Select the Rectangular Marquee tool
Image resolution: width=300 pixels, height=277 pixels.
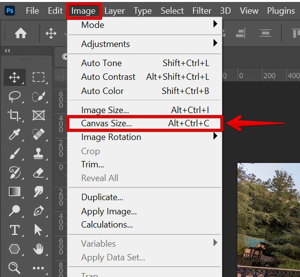[x=39, y=77]
